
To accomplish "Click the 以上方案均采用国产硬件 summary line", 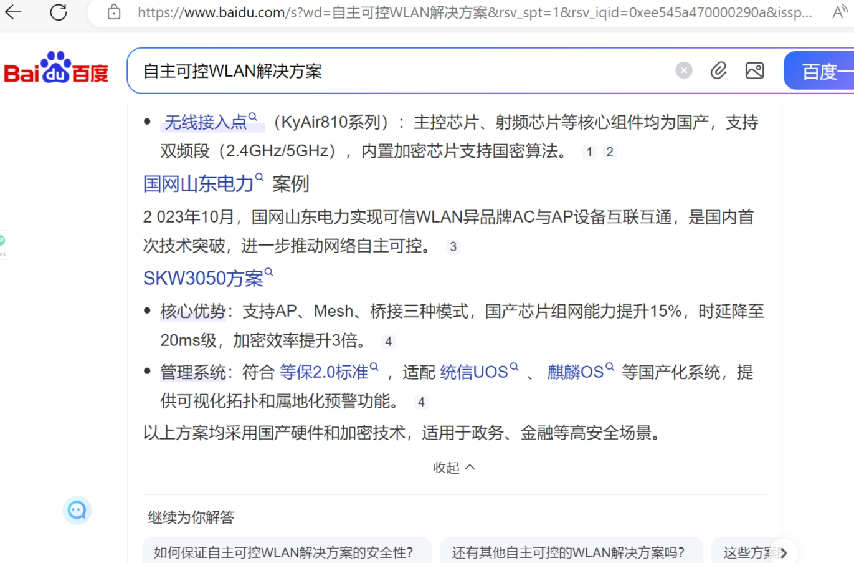I will tap(403, 432).
